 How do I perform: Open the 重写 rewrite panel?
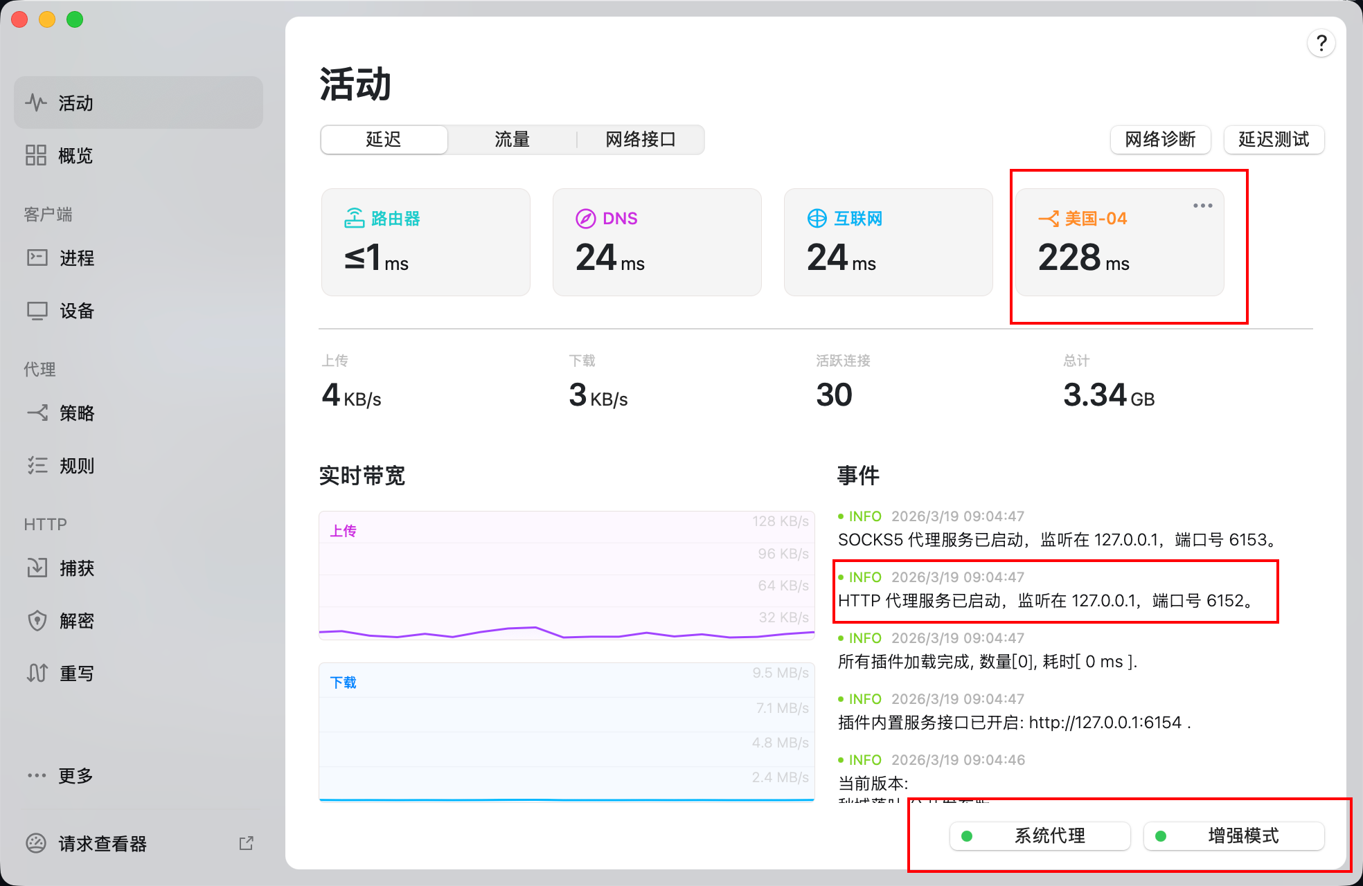(77, 672)
